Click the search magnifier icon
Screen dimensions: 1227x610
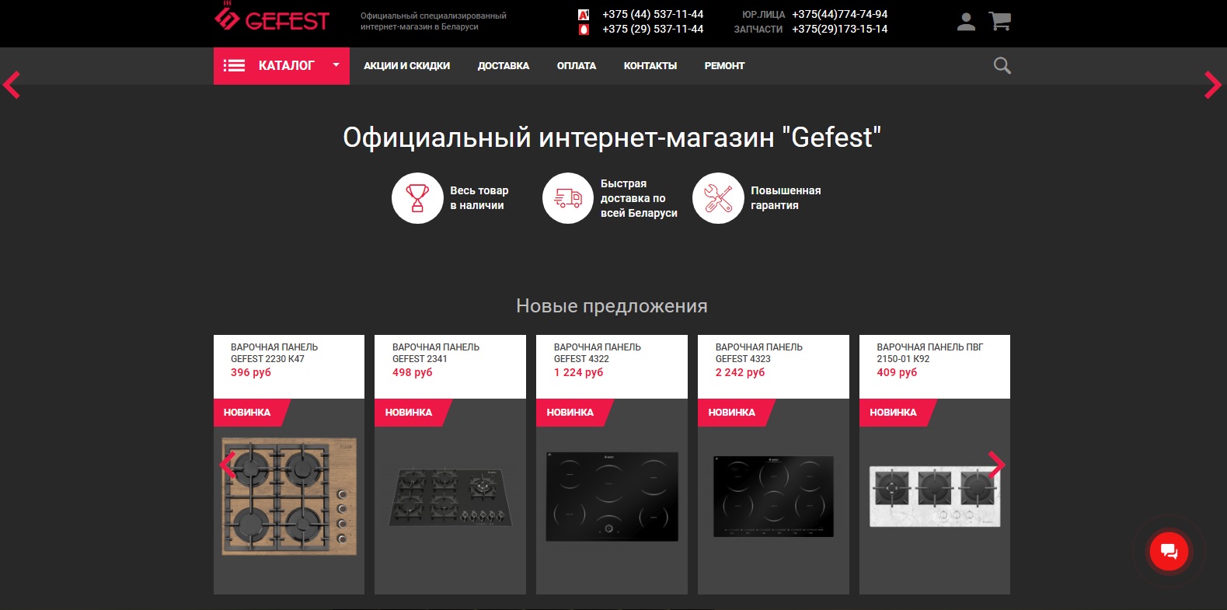[x=1002, y=66]
